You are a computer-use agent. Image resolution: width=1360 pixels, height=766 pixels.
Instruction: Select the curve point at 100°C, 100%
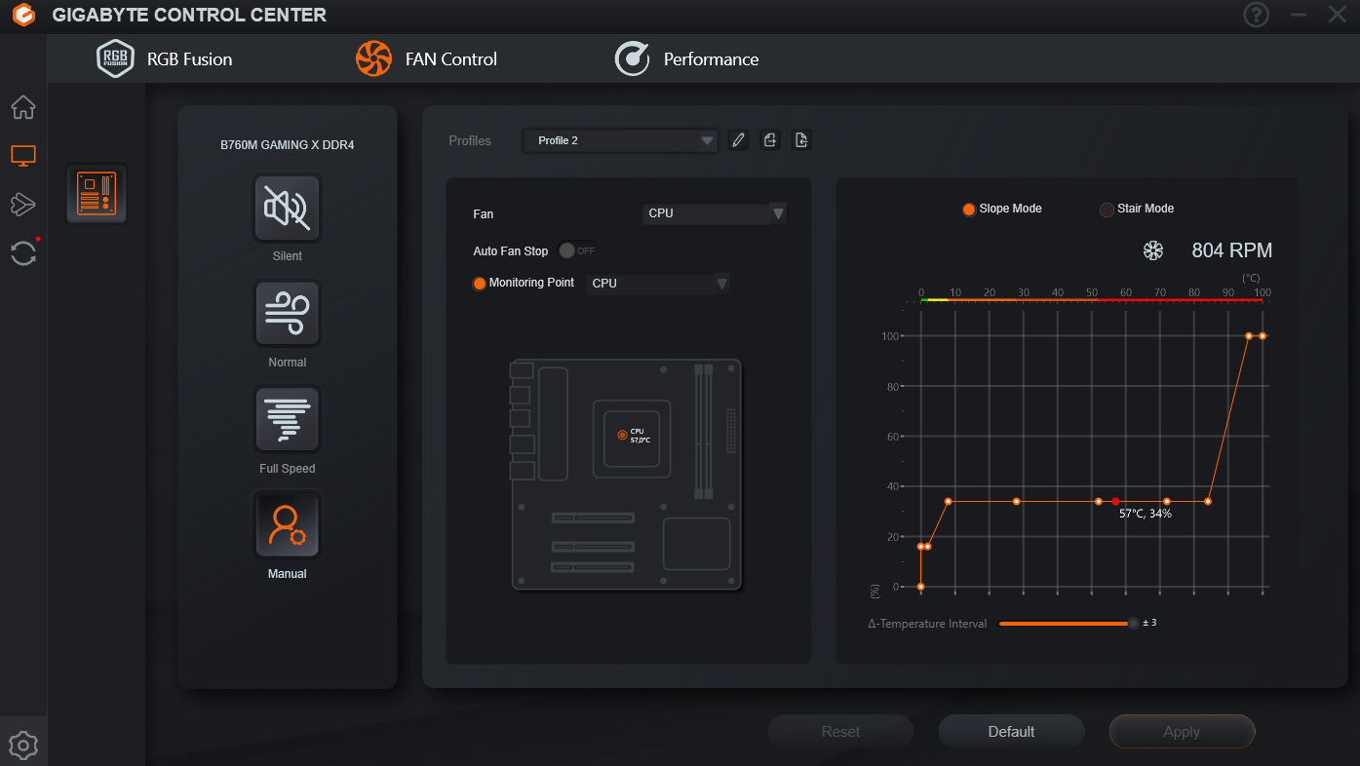pyautogui.click(x=1263, y=336)
